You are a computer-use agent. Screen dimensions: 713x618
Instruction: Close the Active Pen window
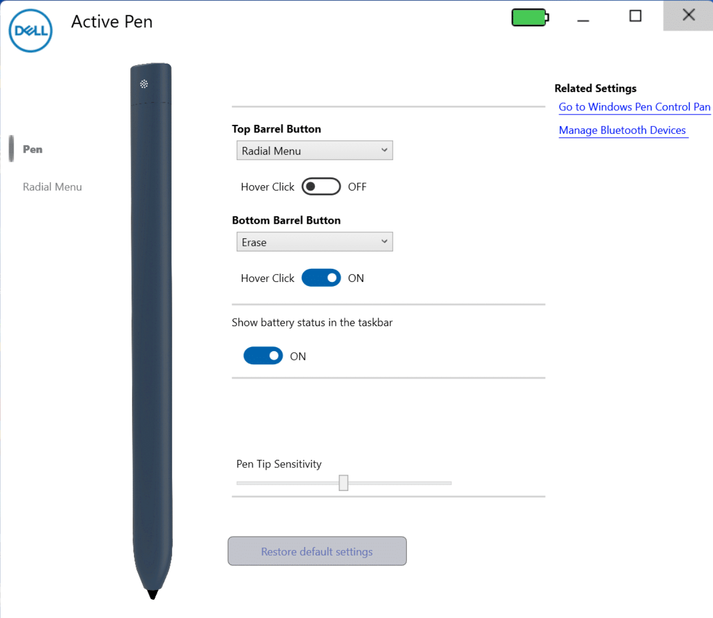tap(688, 16)
